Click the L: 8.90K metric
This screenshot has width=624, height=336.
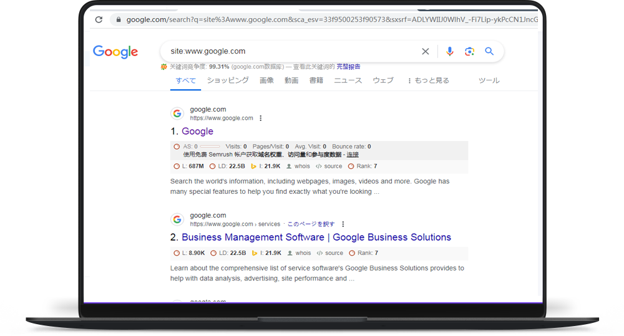point(189,253)
